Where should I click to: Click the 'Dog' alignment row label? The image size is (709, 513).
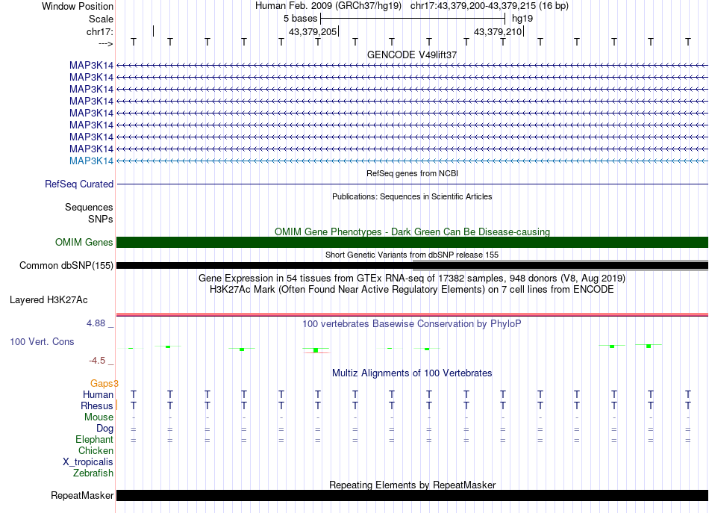[x=105, y=429]
